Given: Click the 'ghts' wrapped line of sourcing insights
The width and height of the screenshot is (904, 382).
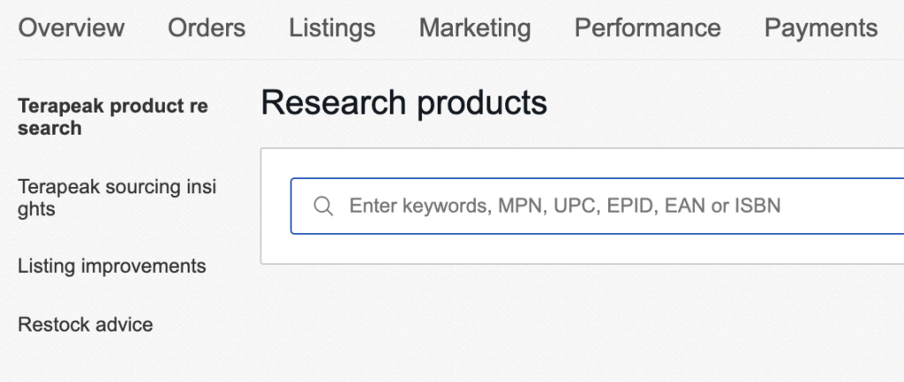Looking at the screenshot, I should [x=36, y=210].
